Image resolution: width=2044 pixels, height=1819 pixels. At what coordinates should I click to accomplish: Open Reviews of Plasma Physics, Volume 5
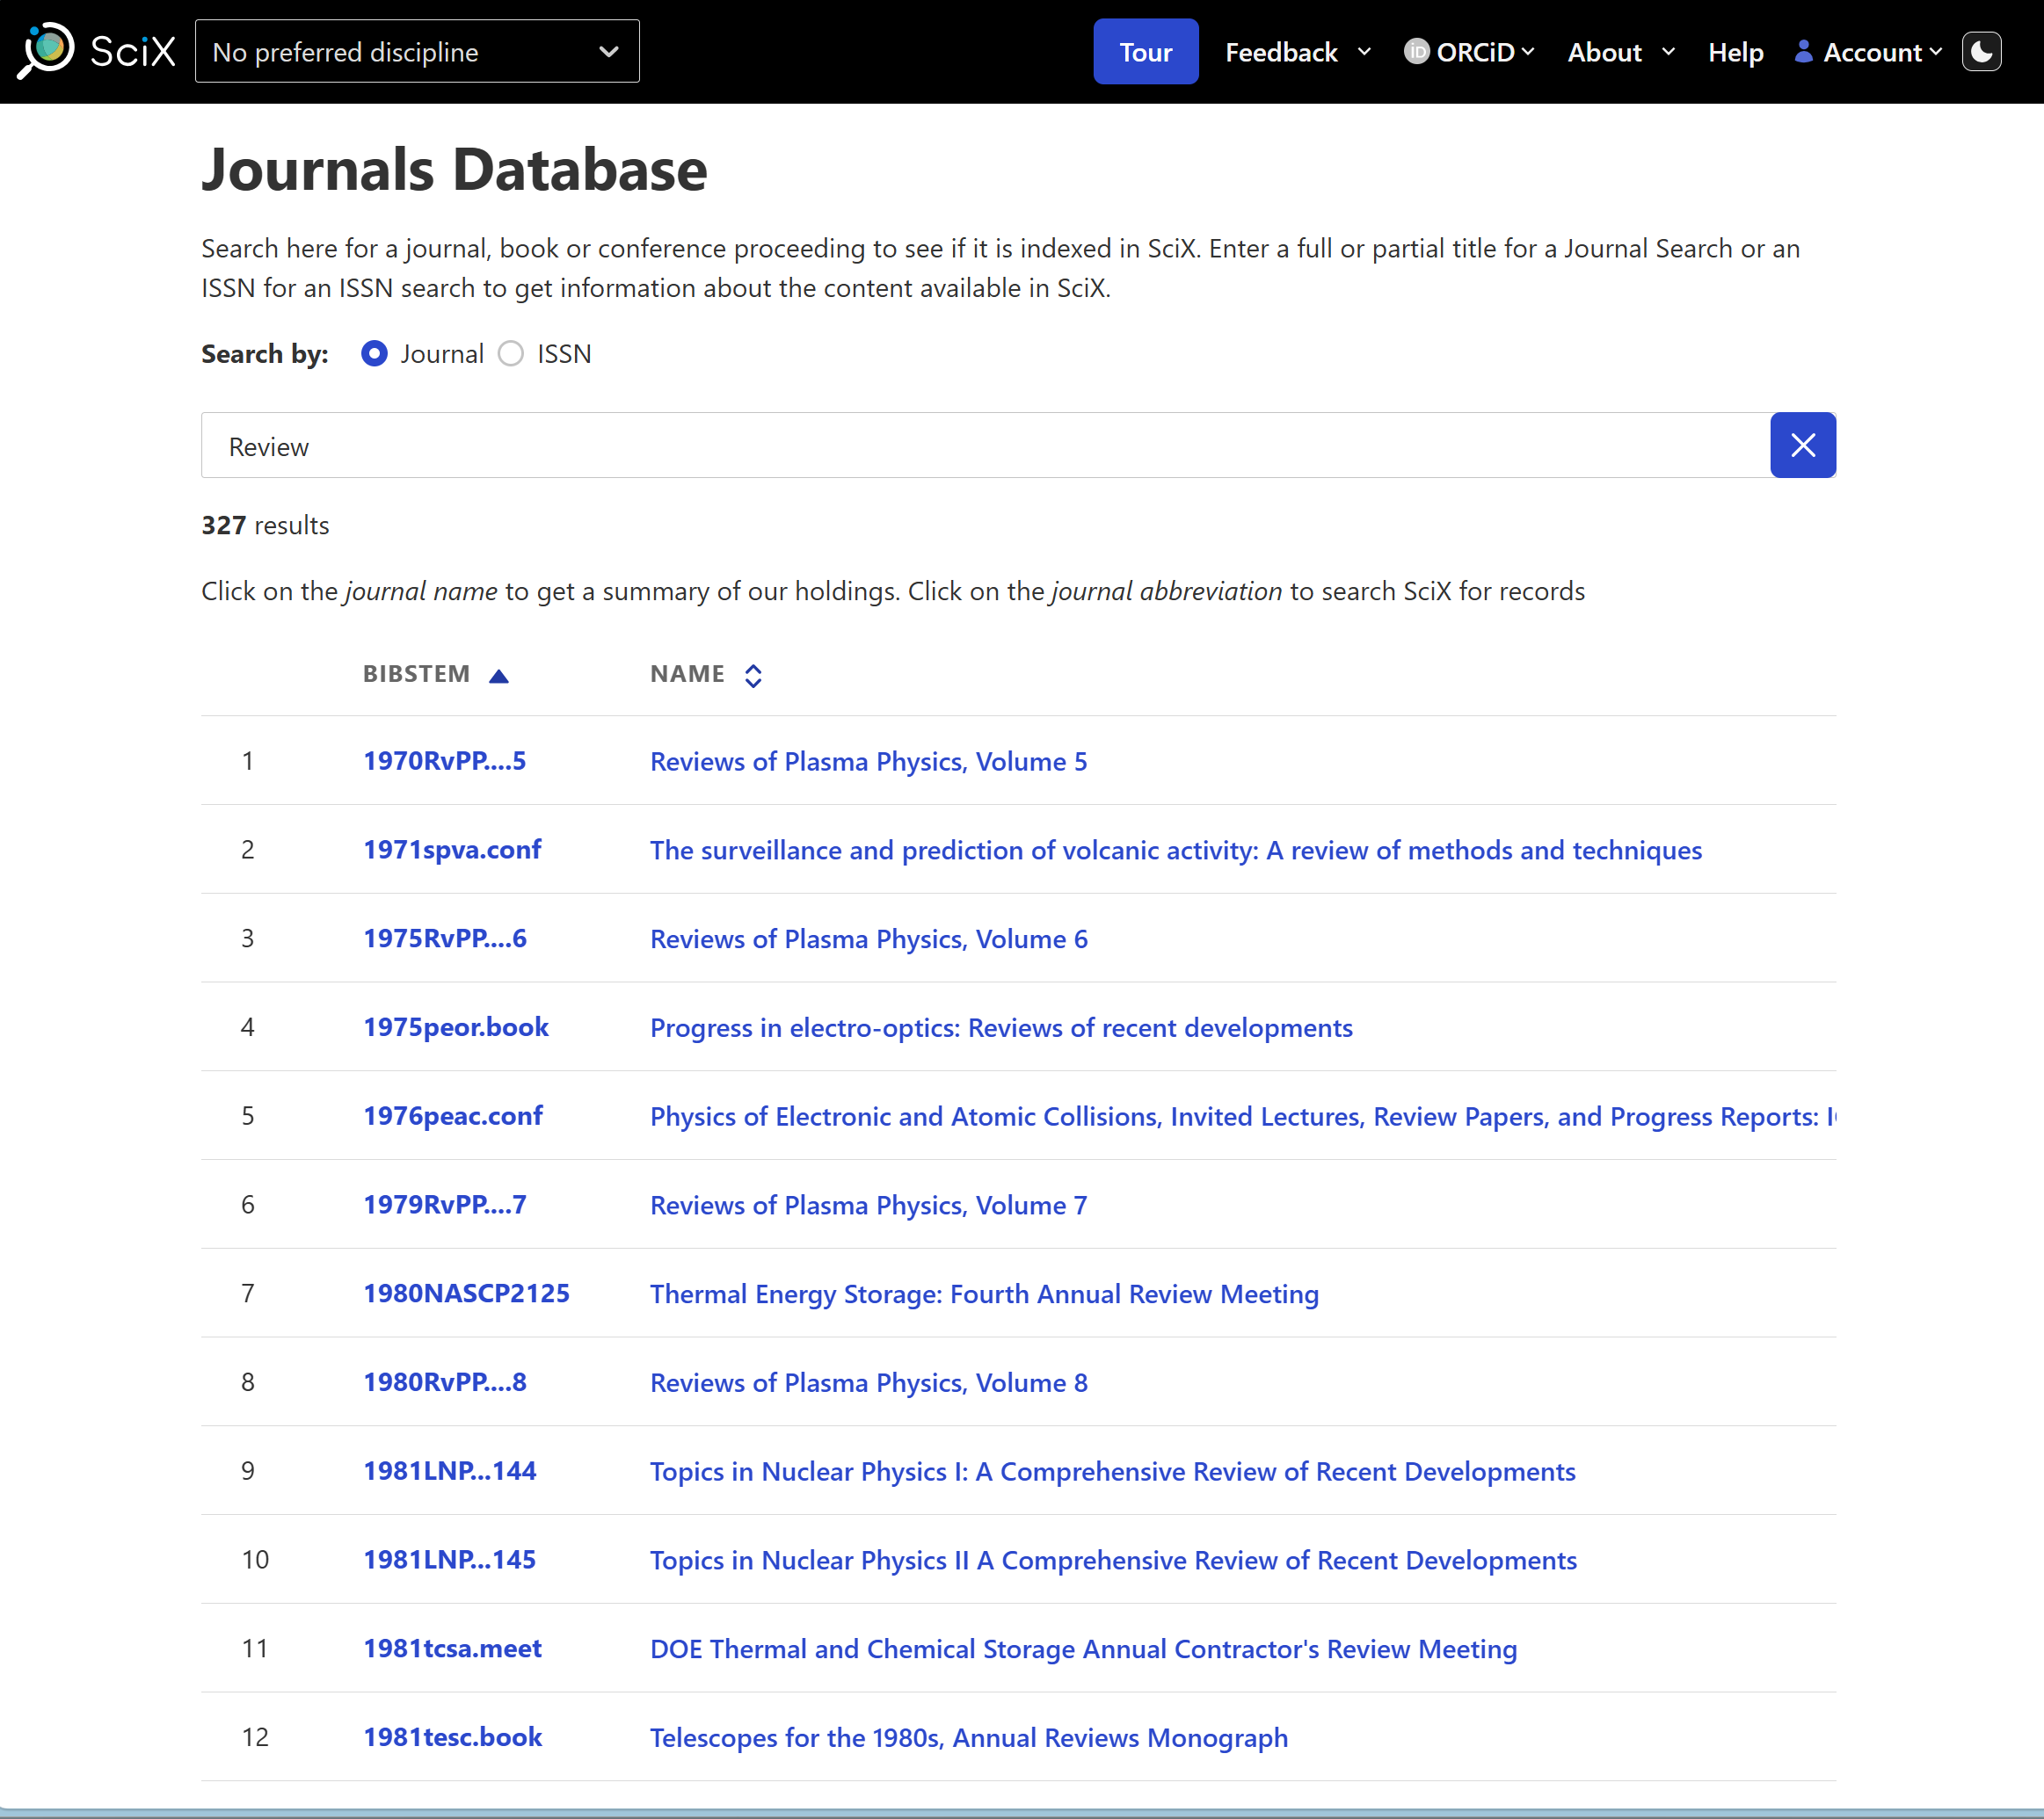[x=868, y=762]
